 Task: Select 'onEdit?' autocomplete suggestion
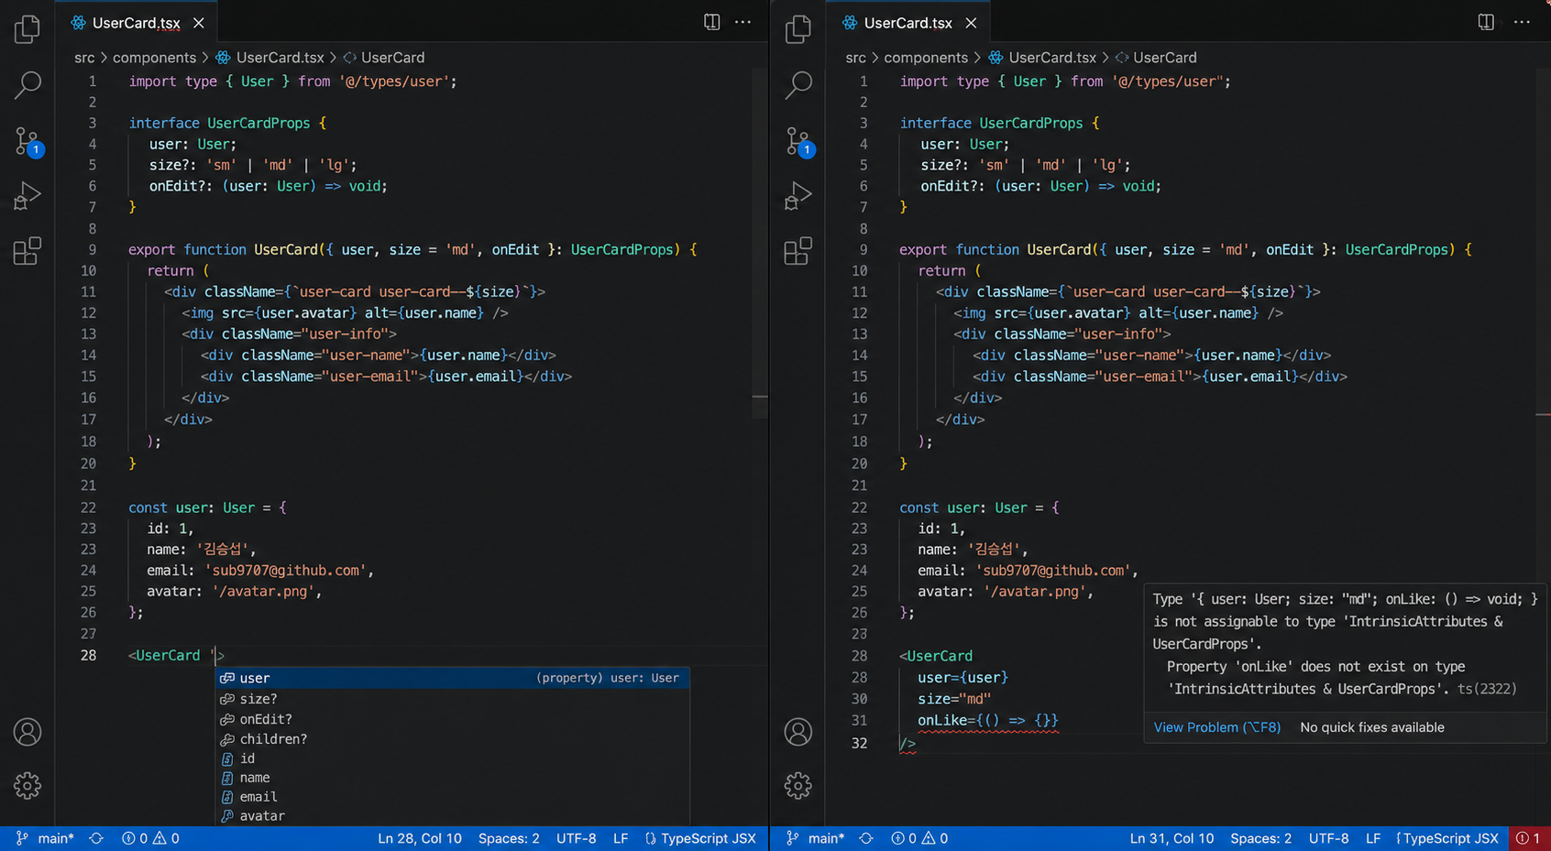(x=453, y=719)
